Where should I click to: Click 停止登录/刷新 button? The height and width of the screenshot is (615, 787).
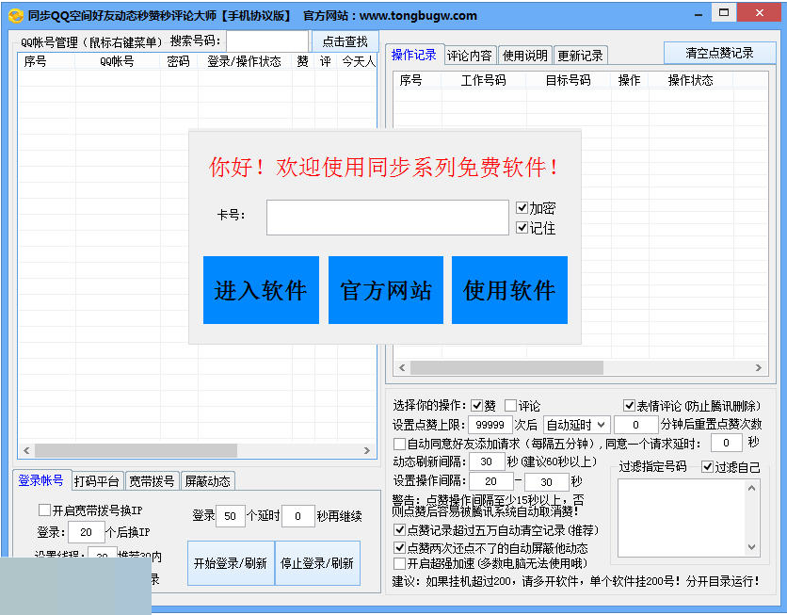[317, 563]
